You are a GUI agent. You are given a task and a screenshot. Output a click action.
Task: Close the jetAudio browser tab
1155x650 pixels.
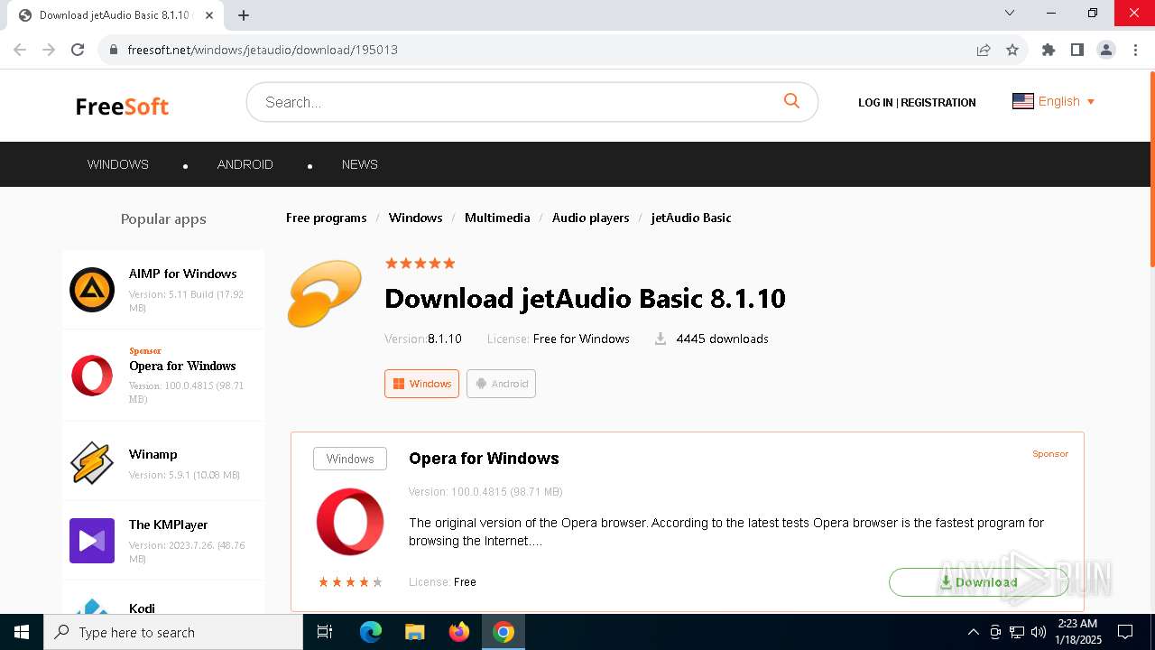(x=209, y=15)
